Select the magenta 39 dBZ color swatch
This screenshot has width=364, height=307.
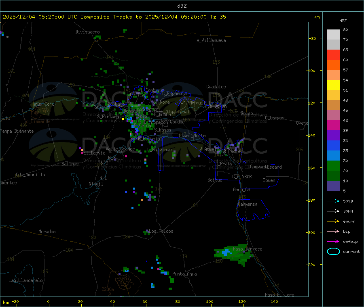pyautogui.click(x=333, y=125)
